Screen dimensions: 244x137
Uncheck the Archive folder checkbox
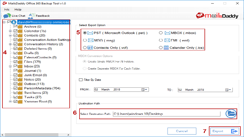15,27
